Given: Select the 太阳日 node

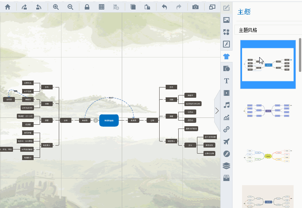Looking at the screenshot, I should click(x=9, y=100).
